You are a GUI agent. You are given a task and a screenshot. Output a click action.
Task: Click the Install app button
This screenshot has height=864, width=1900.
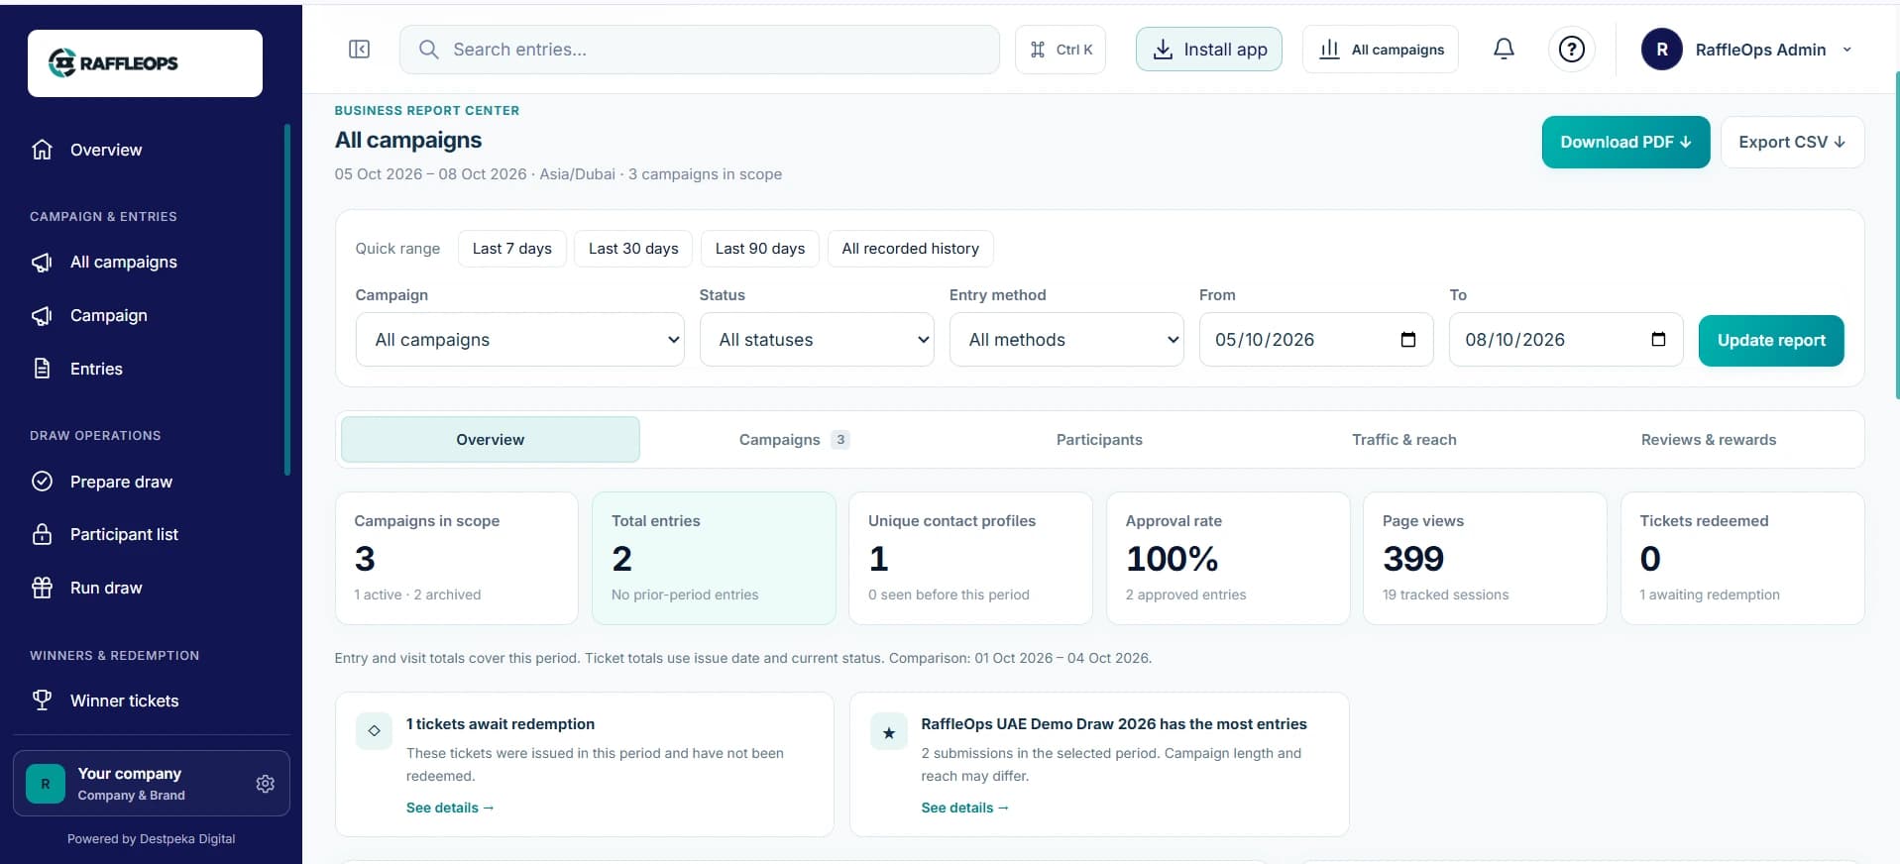[x=1208, y=50]
